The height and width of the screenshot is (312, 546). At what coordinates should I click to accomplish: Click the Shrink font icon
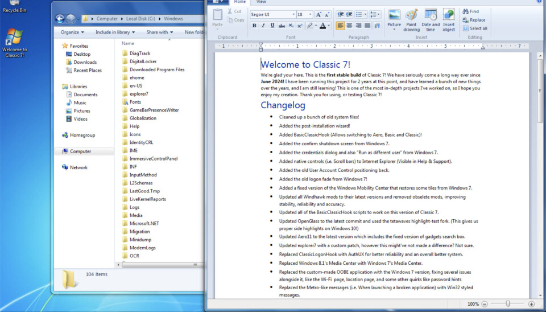coord(326,14)
